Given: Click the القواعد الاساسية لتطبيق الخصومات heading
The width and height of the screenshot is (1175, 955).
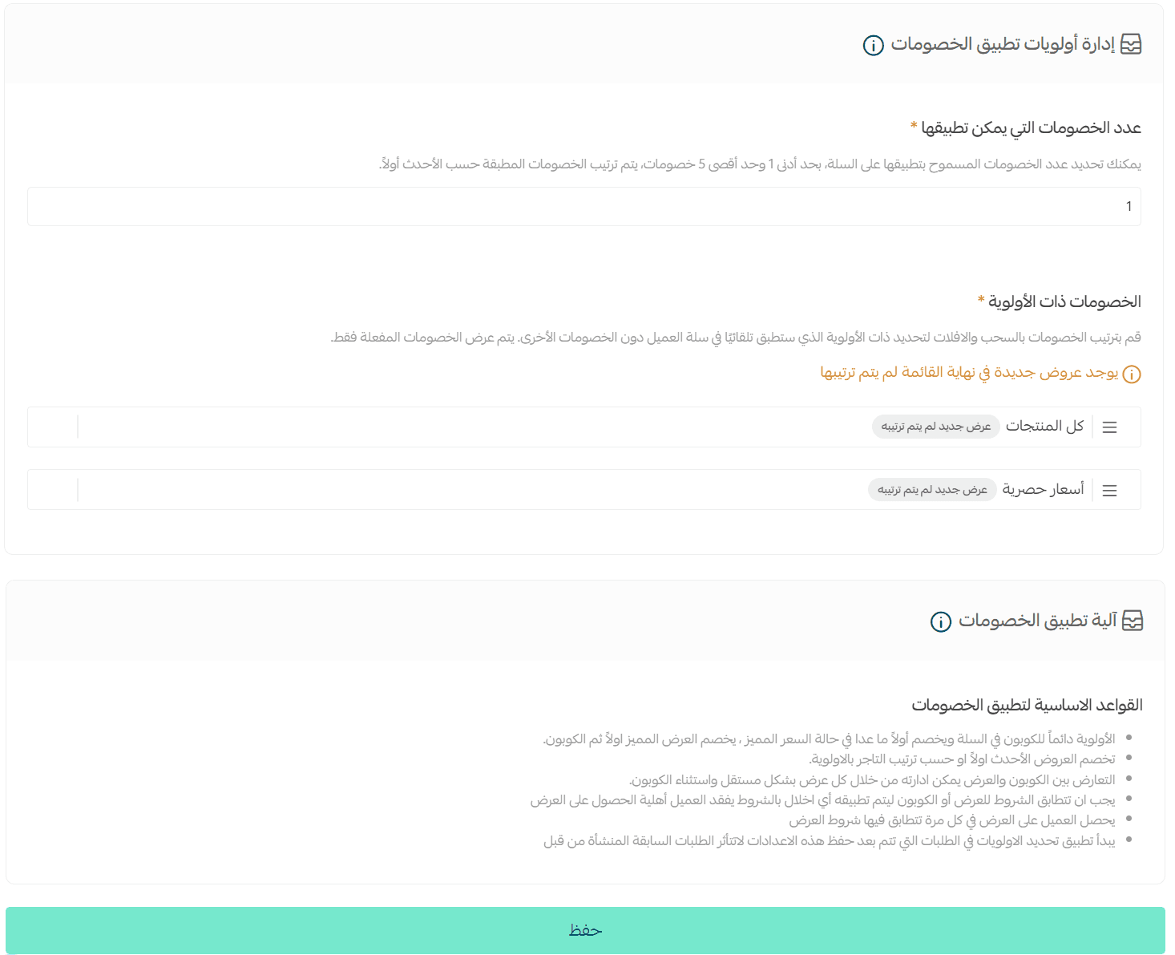Looking at the screenshot, I should (x=1027, y=705).
